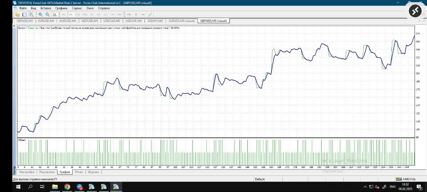The height and width of the screenshot is (192, 427).
Task: Open the Графики menu
Action: [x=61, y=8]
